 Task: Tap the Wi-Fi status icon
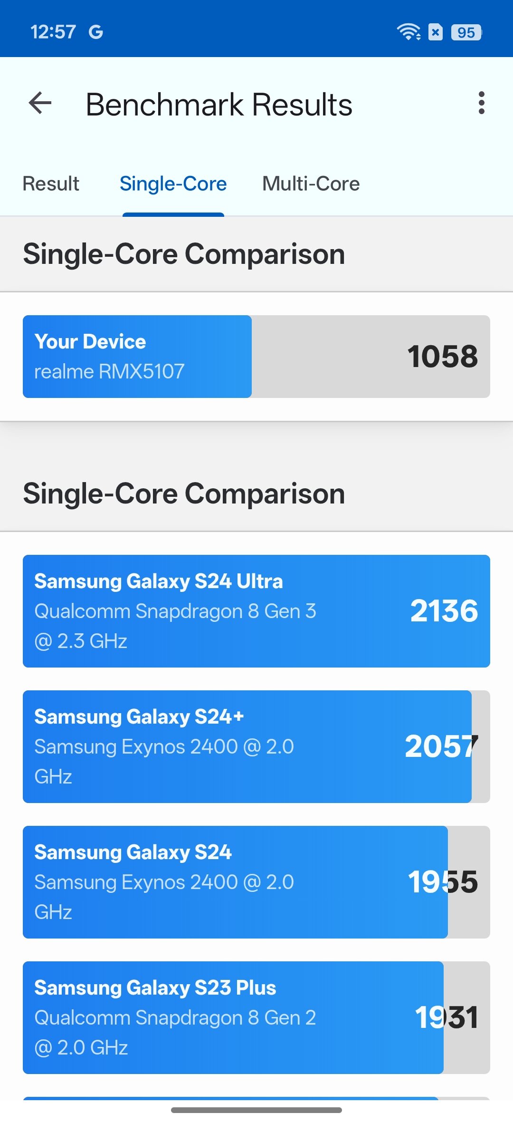pyautogui.click(x=408, y=32)
